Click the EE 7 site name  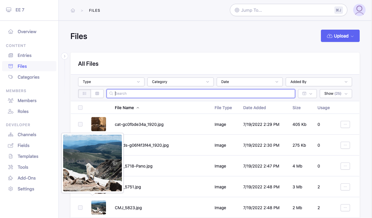(x=20, y=10)
